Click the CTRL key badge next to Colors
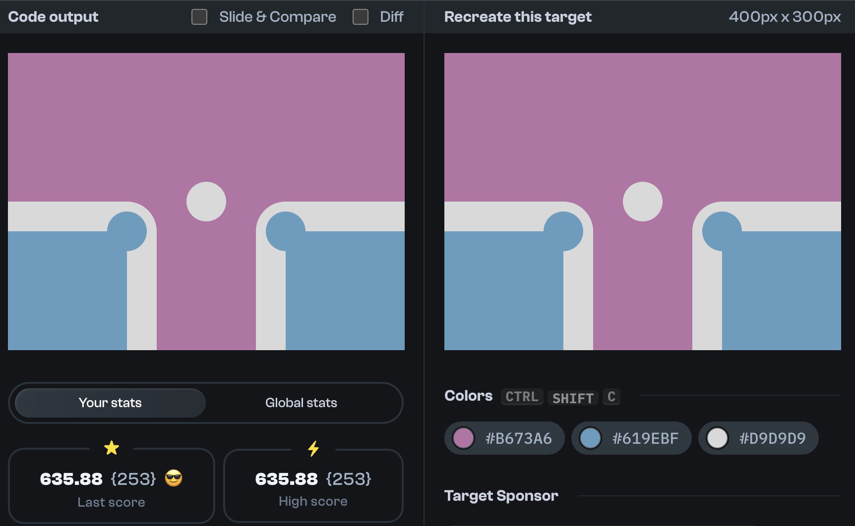The image size is (855, 526). tap(521, 397)
